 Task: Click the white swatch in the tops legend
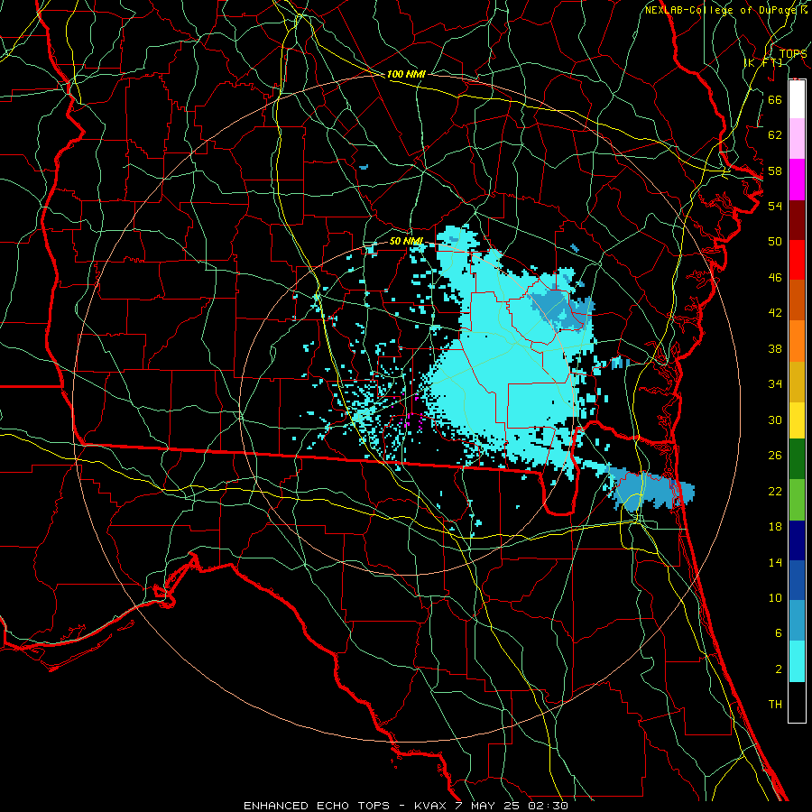797,99
